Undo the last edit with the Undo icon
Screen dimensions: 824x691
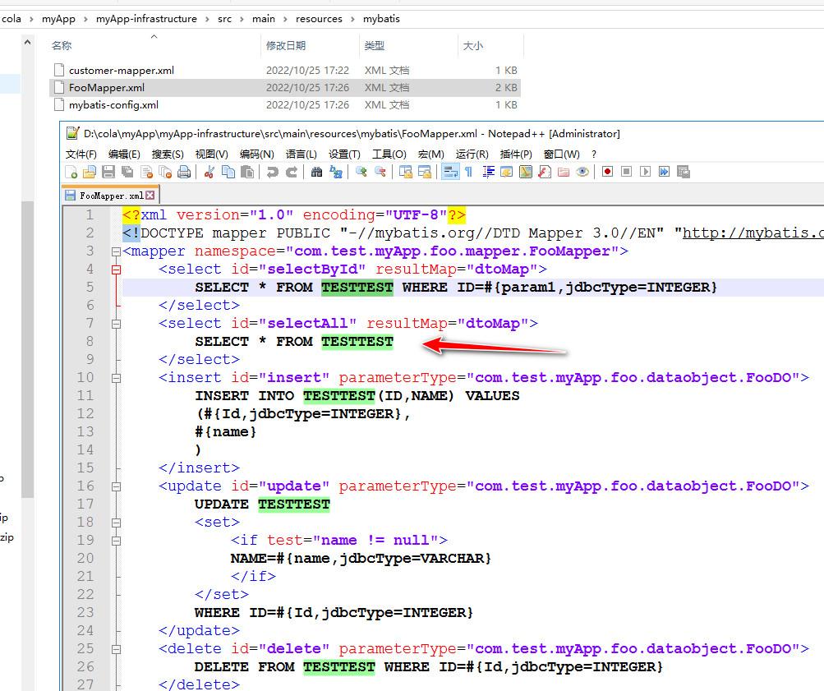(272, 172)
